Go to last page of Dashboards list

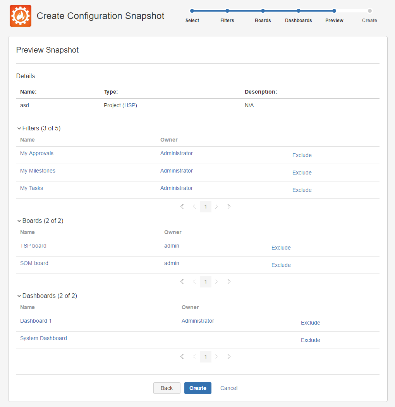coord(228,356)
